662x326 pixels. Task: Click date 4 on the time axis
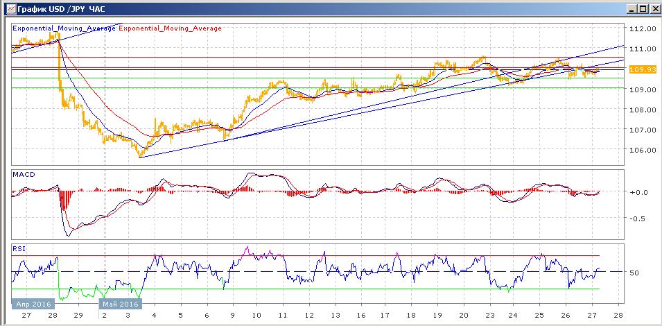coord(155,315)
